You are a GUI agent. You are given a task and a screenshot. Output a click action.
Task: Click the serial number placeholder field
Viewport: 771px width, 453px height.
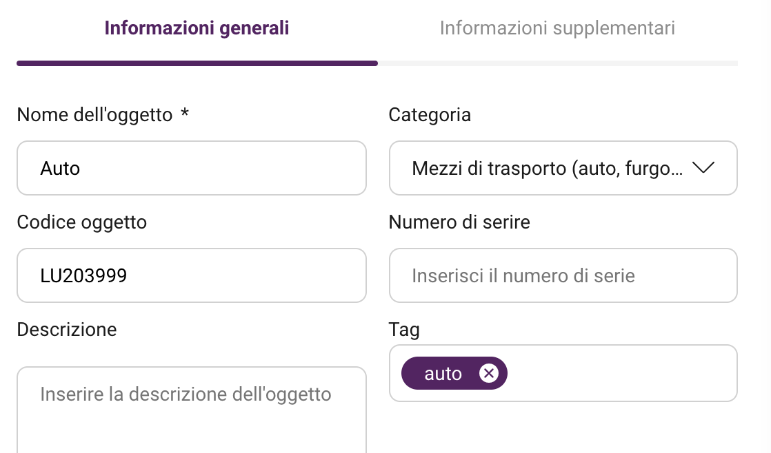(x=563, y=275)
